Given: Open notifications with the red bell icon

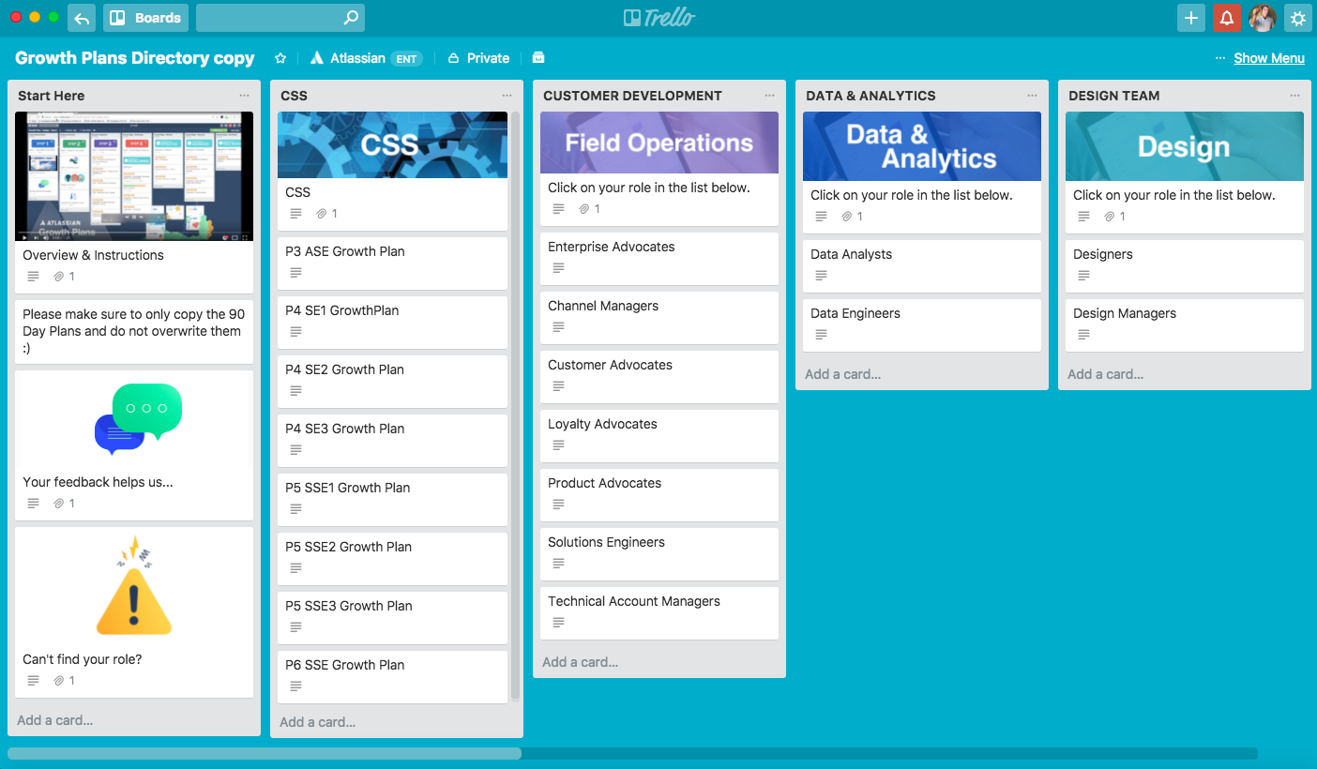Looking at the screenshot, I should 1227,18.
